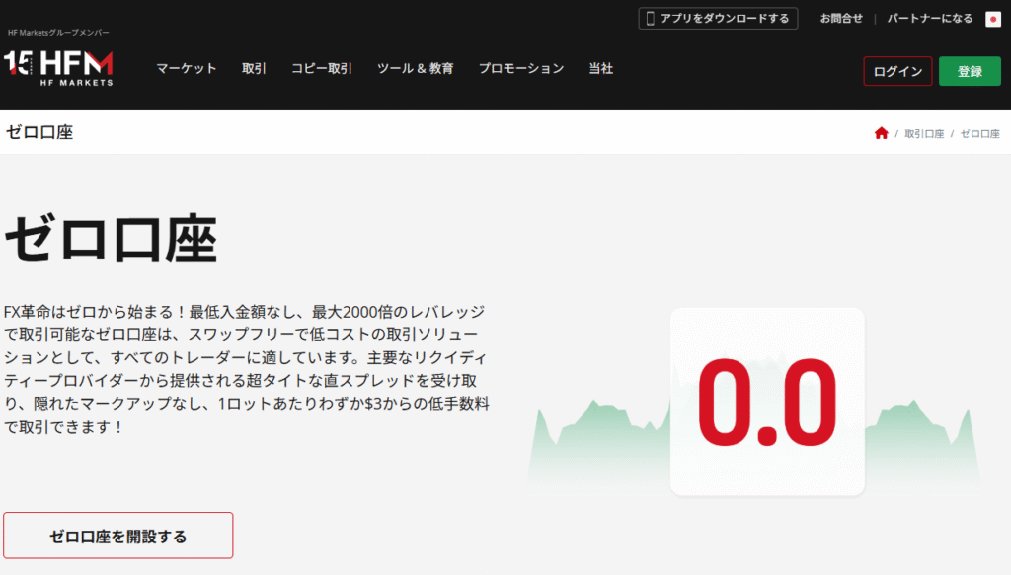Image resolution: width=1011 pixels, height=575 pixels.
Task: Click the large ゼロ口座 page heading
Action: (111, 238)
